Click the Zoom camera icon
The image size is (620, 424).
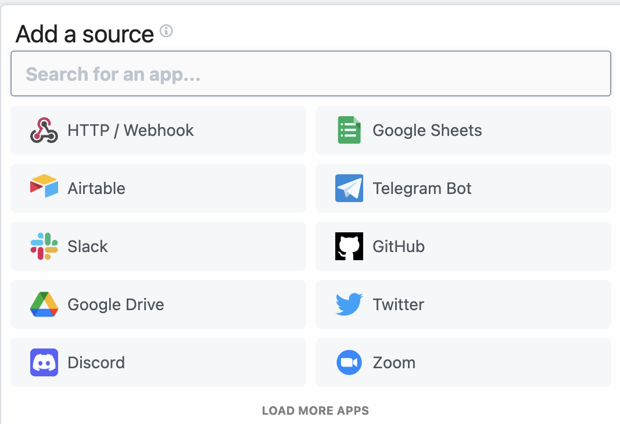[349, 362]
